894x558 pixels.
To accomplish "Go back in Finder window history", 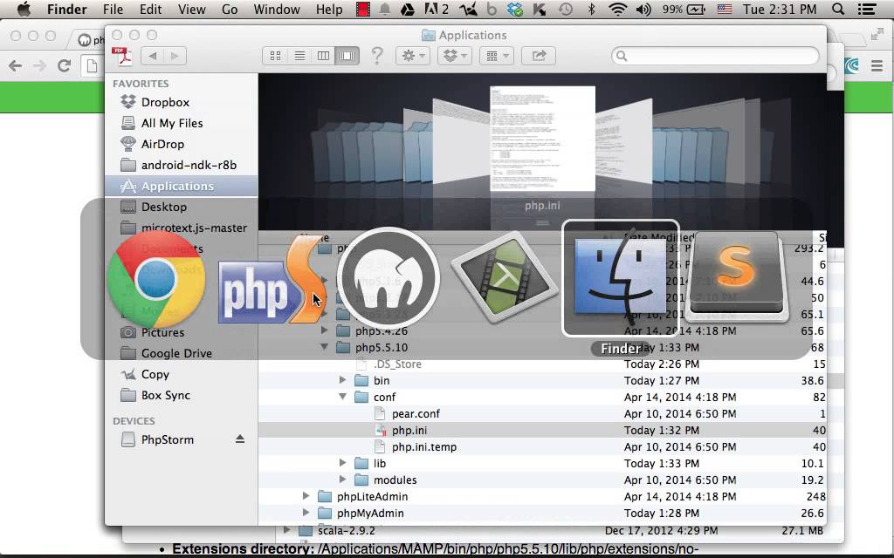I will (x=152, y=56).
